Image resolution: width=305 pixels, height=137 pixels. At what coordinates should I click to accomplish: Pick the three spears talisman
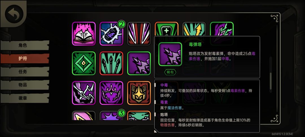pos(111,63)
